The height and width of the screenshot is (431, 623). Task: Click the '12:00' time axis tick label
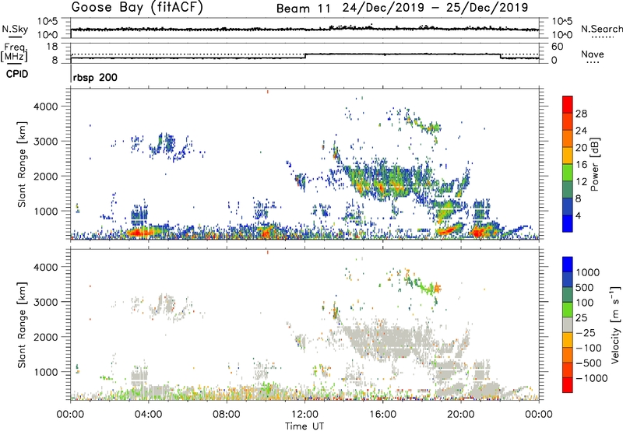tap(304, 415)
